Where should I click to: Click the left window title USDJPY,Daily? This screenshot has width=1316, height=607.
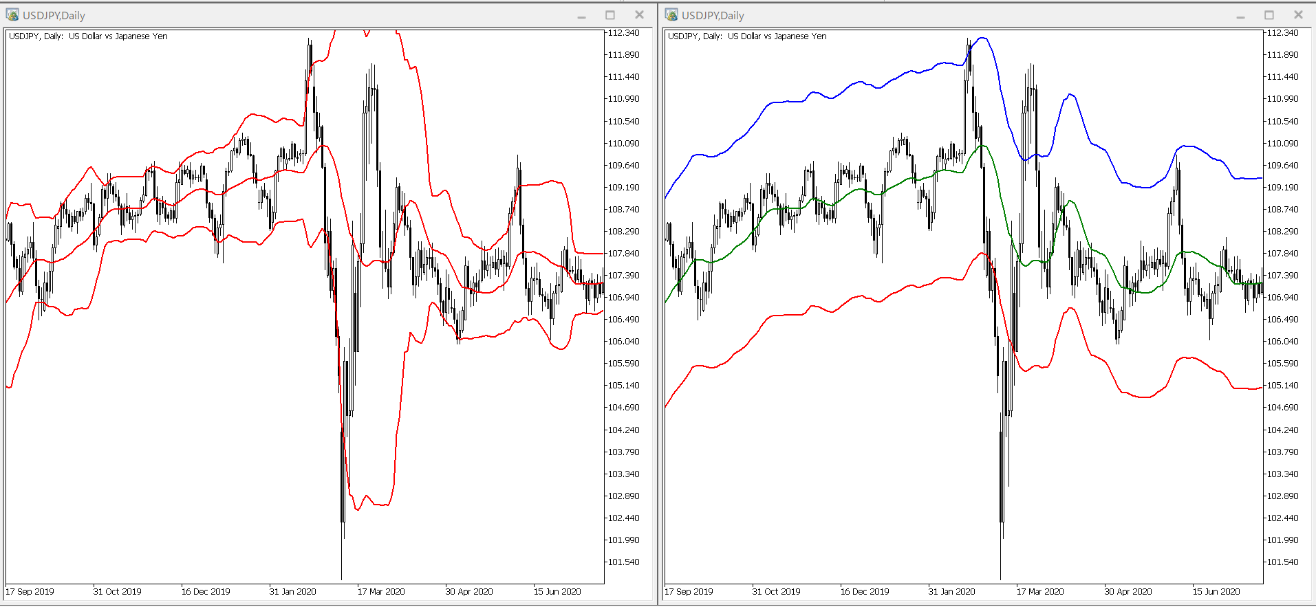pos(54,15)
